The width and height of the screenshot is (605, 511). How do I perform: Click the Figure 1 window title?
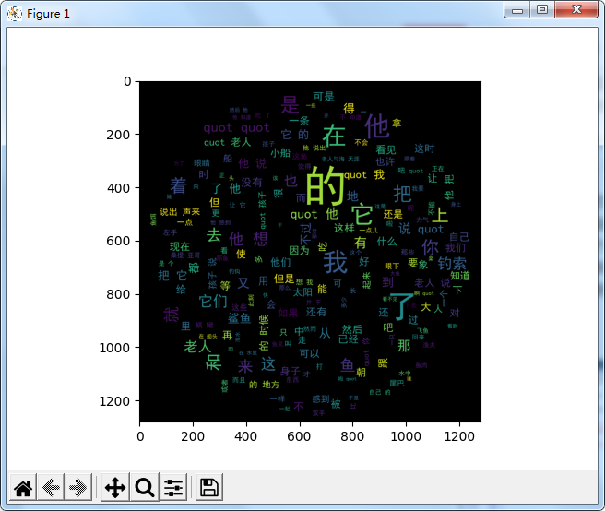[x=48, y=14]
